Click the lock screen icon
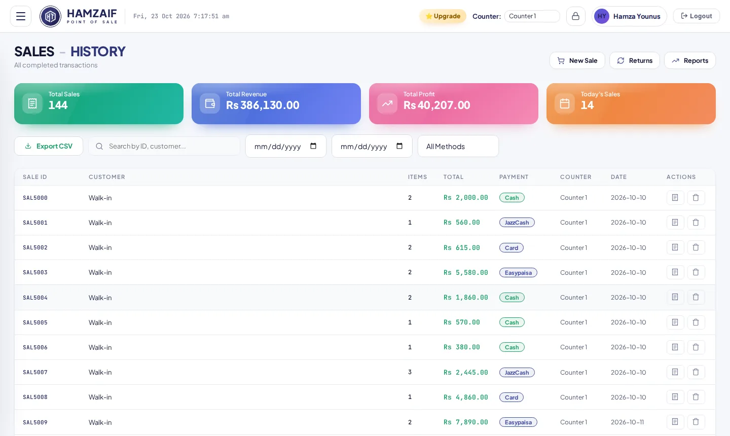730x436 pixels. (x=575, y=16)
